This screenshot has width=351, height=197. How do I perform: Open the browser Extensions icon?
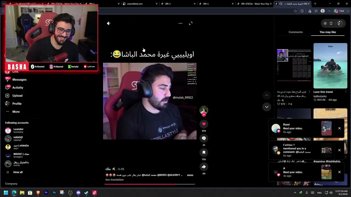pos(302,11)
